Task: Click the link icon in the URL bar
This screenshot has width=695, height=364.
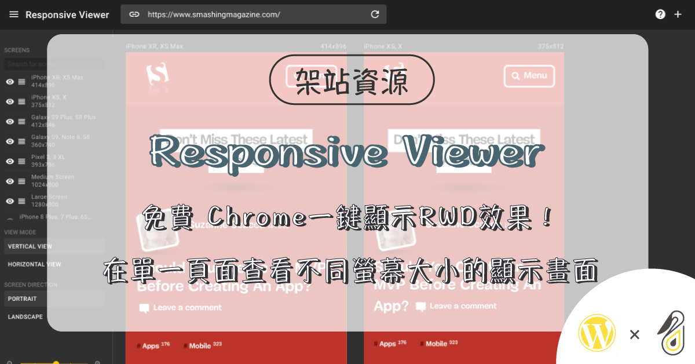Action: (x=134, y=14)
